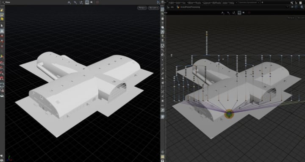Click the highlighted viewport icon in the left view's top toolbar
305x162 pixels.
click(x=87, y=3)
